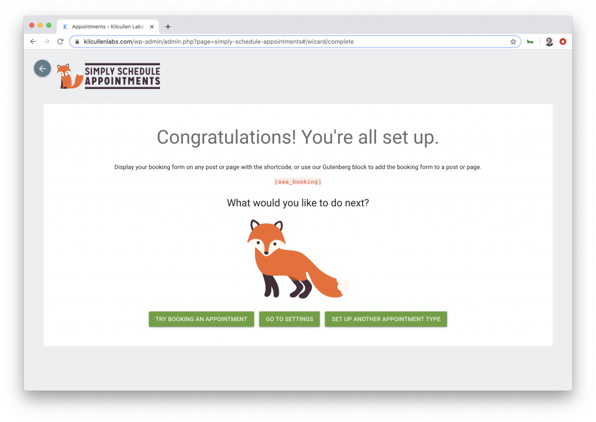Close the Appointments ‹ Kilcullen Labs tab
596x422 pixels.
pyautogui.click(x=152, y=27)
